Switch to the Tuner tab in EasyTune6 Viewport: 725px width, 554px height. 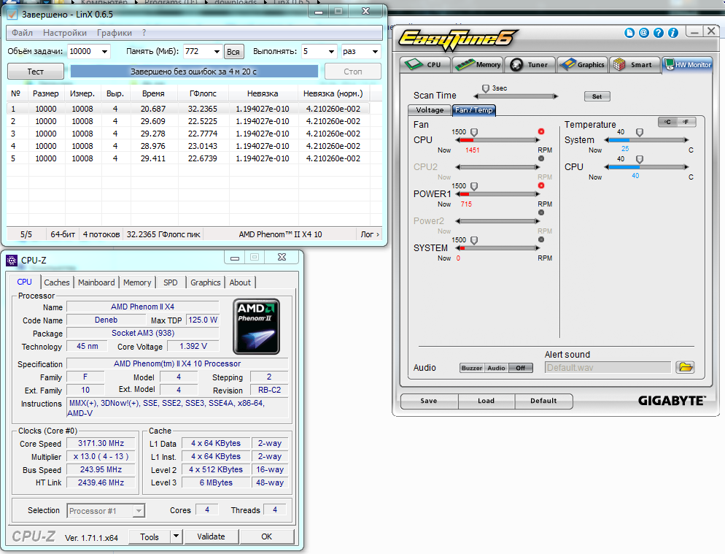530,65
